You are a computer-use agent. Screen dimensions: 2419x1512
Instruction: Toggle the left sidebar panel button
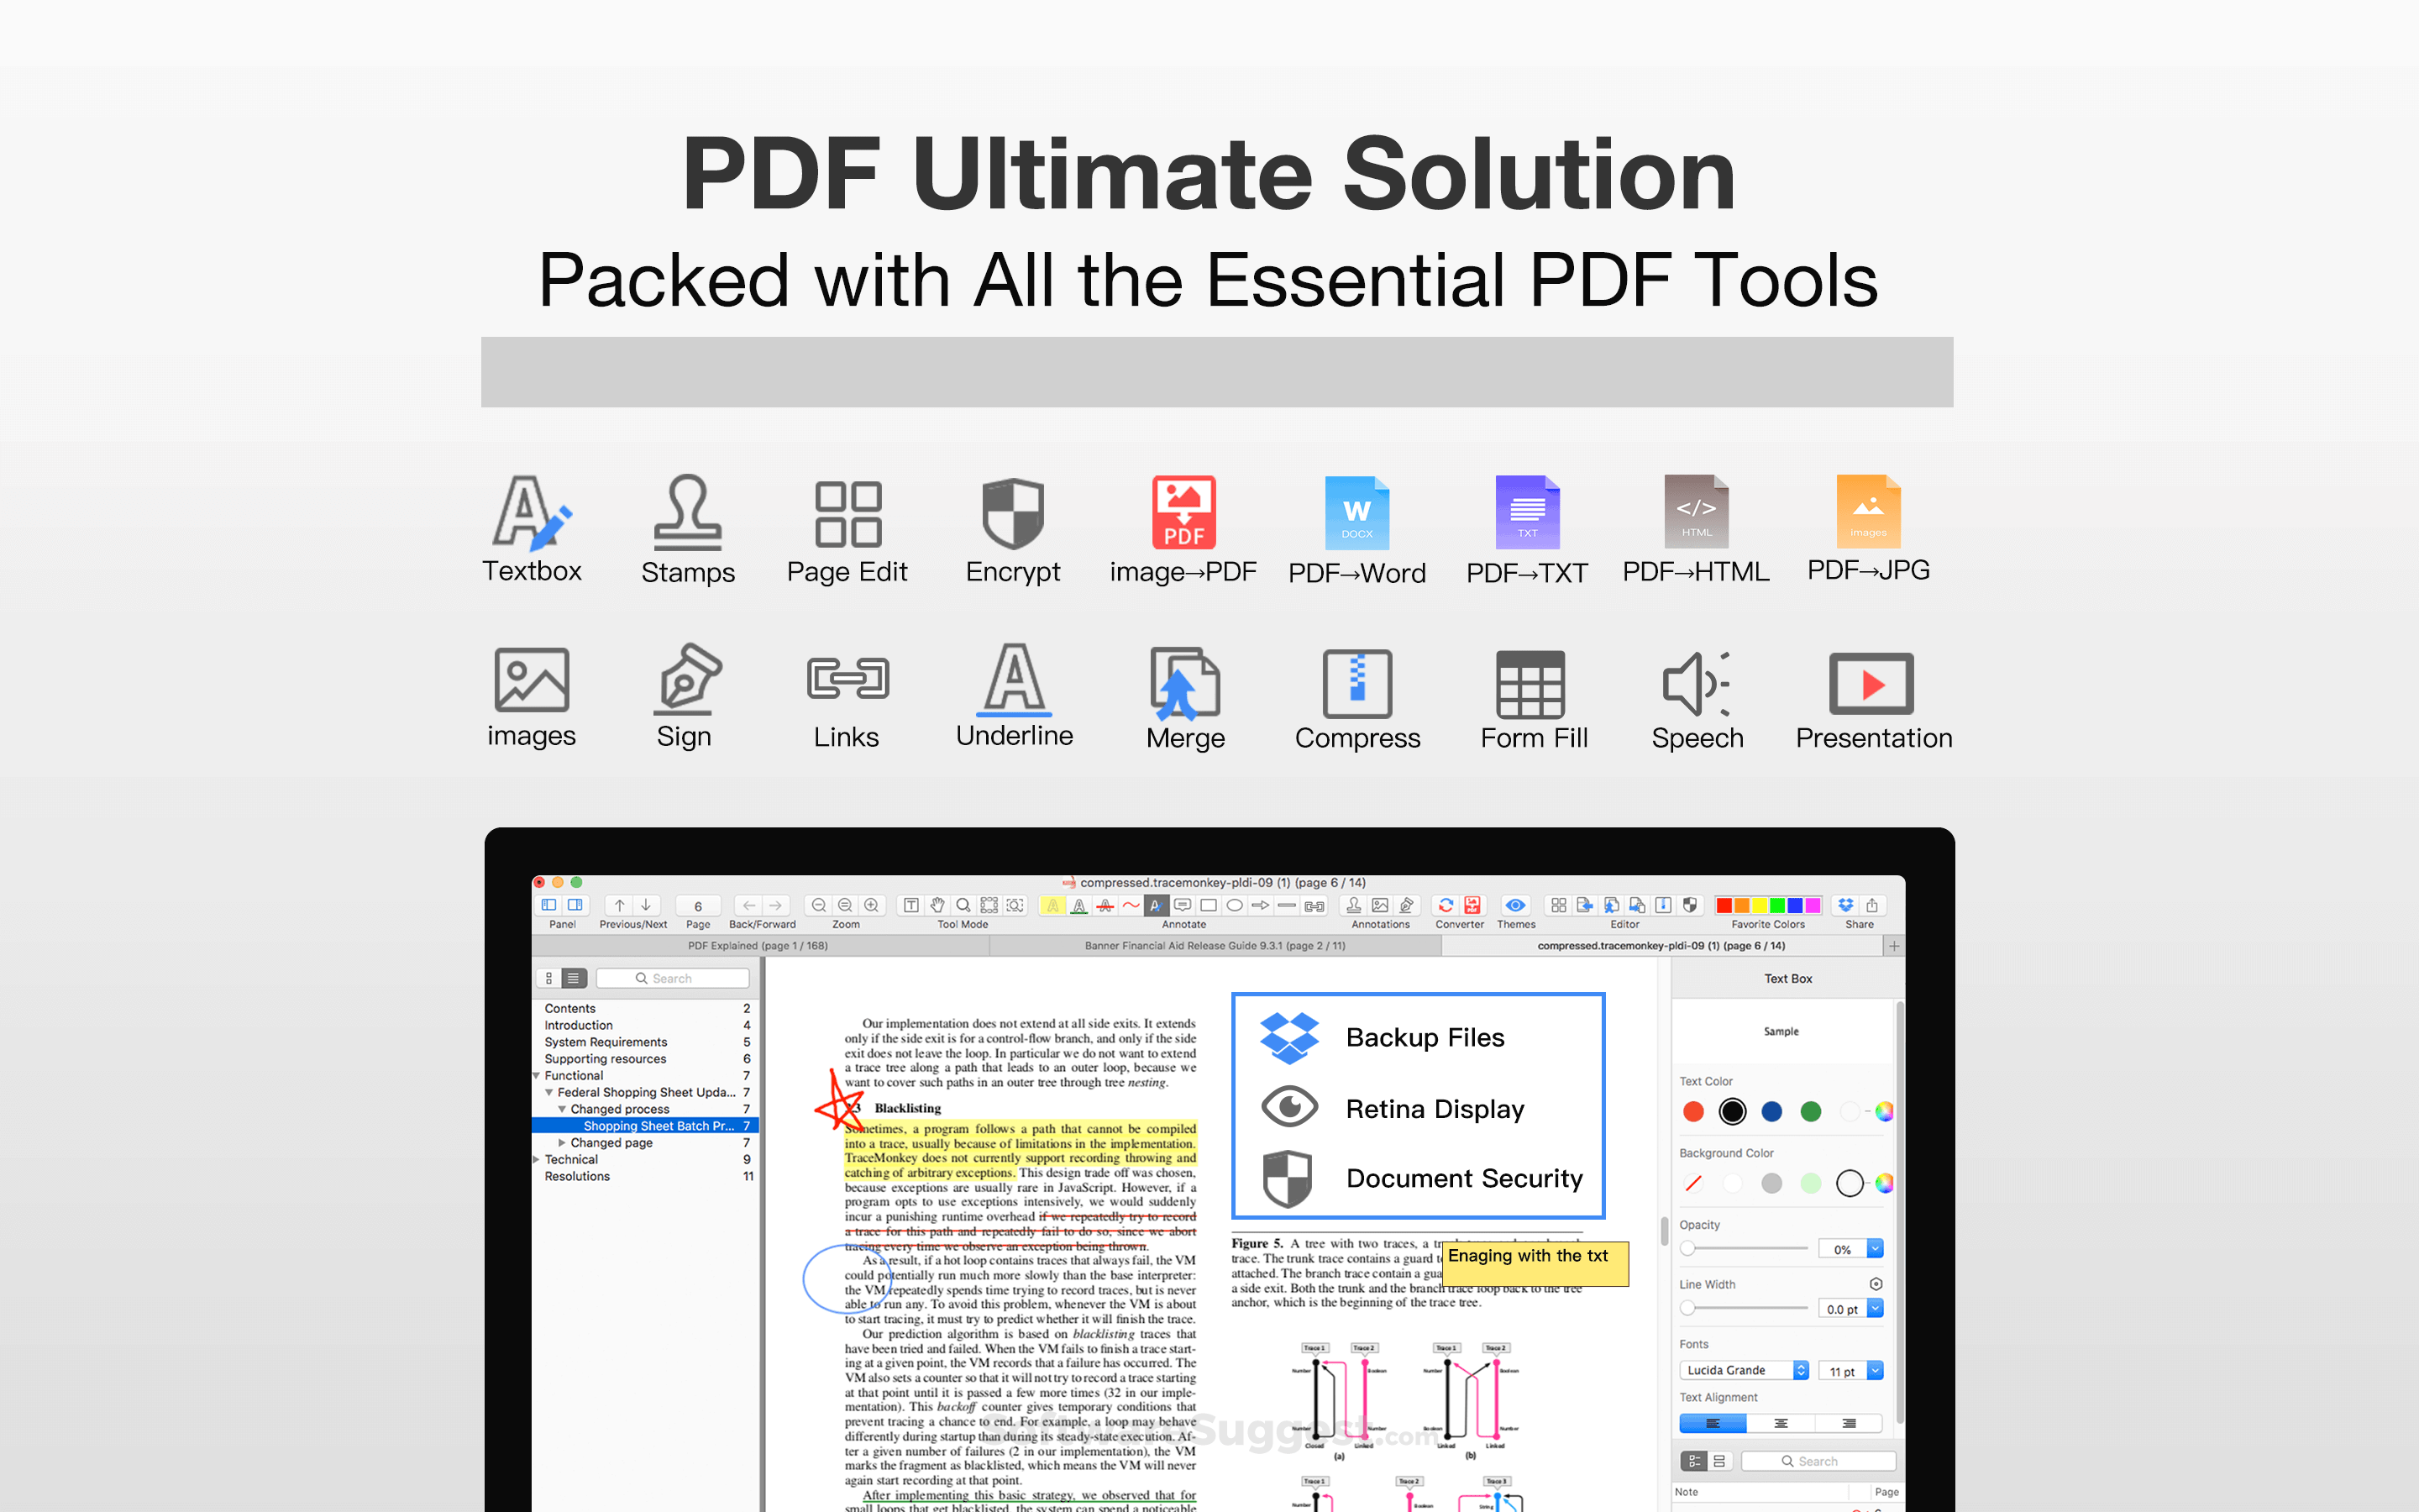[548, 905]
